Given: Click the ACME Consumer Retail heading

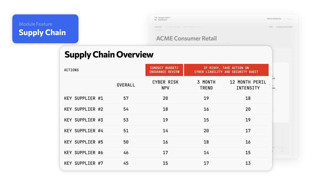Looking at the screenshot, I should (186, 38).
